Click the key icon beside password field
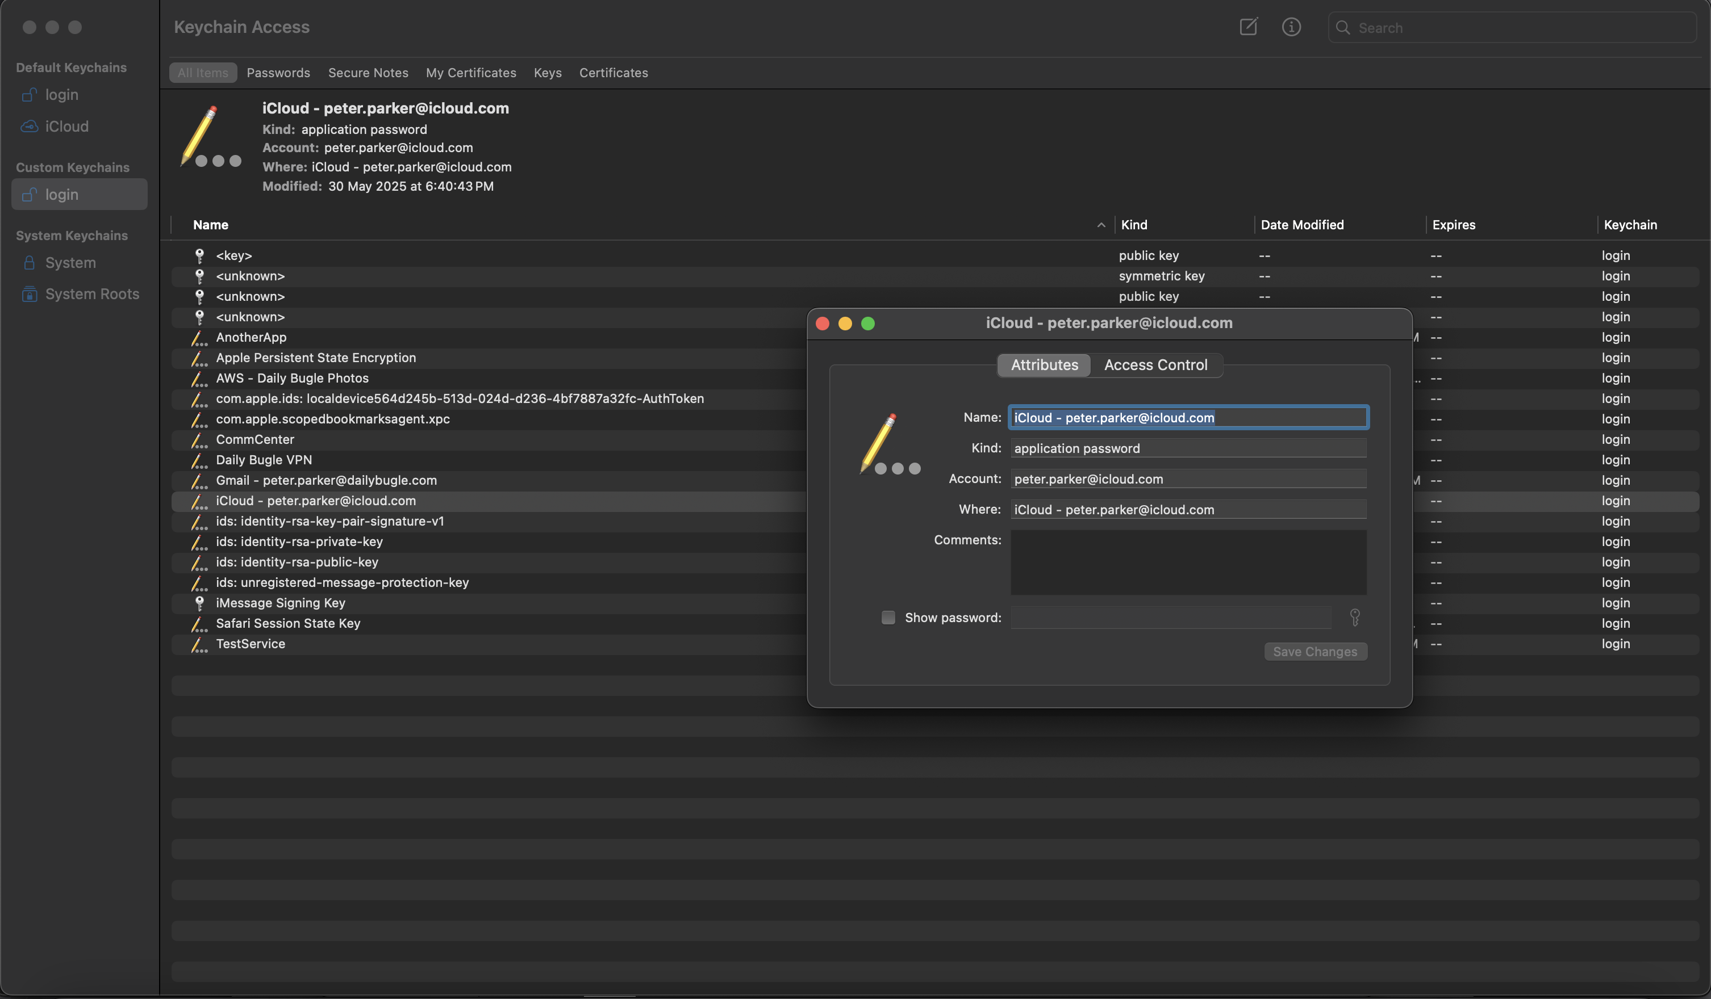The width and height of the screenshot is (1711, 999). point(1354,617)
